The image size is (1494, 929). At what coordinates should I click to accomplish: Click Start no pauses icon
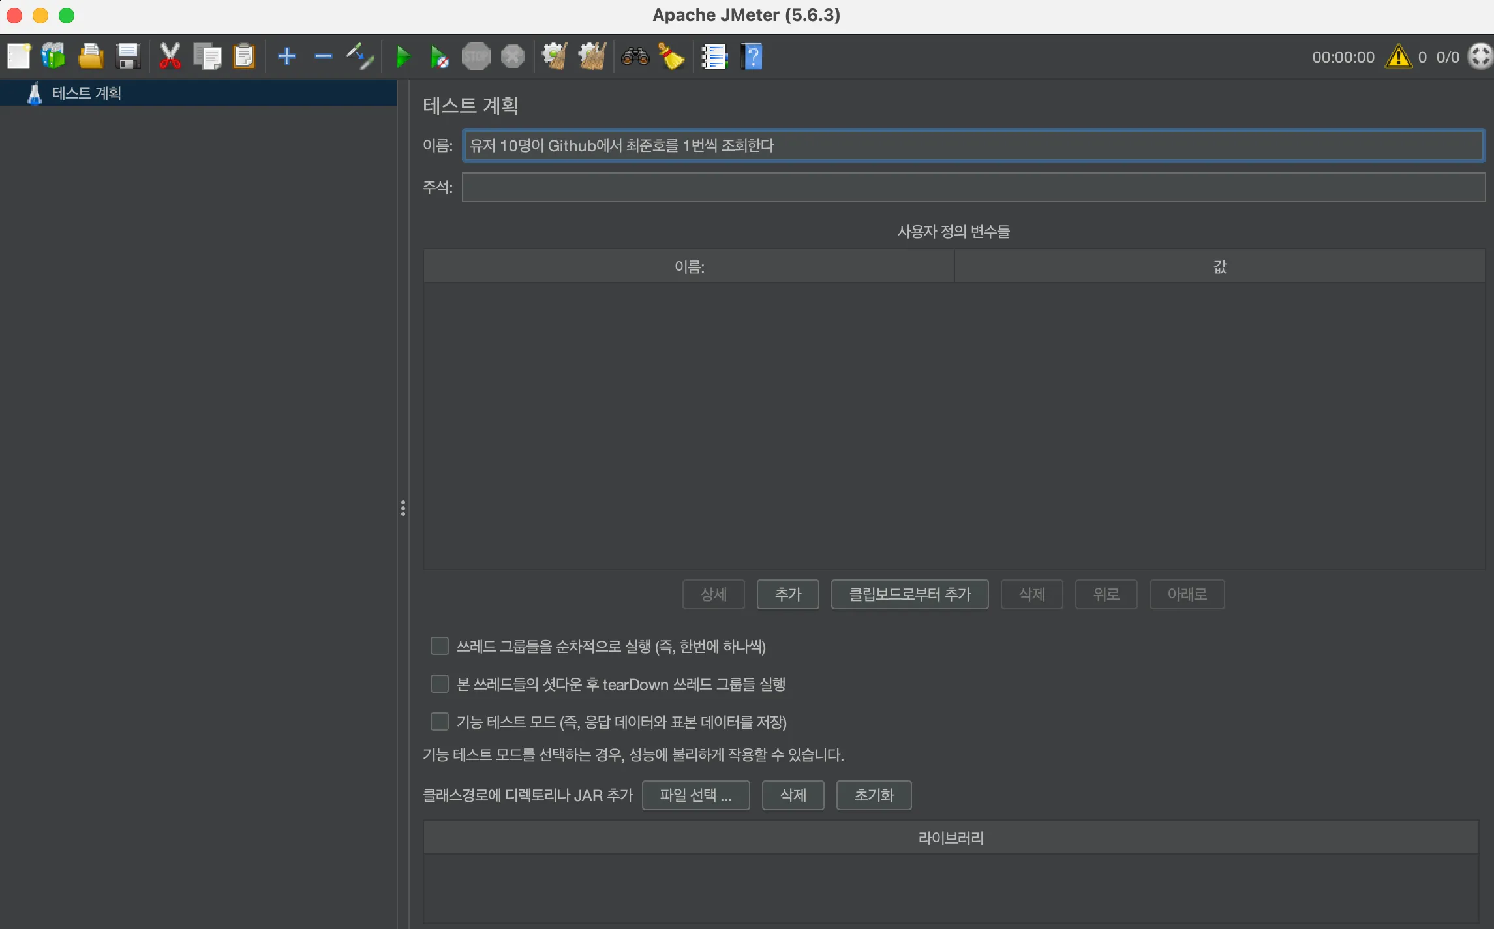click(x=439, y=57)
